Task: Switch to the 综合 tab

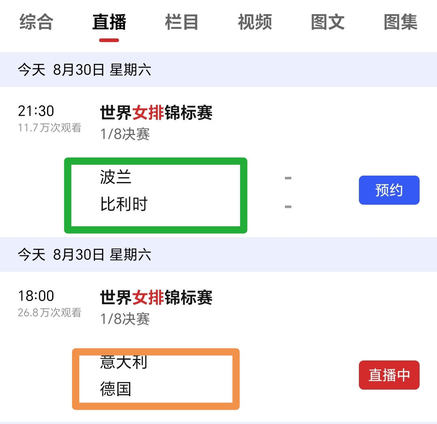Action: 36,22
